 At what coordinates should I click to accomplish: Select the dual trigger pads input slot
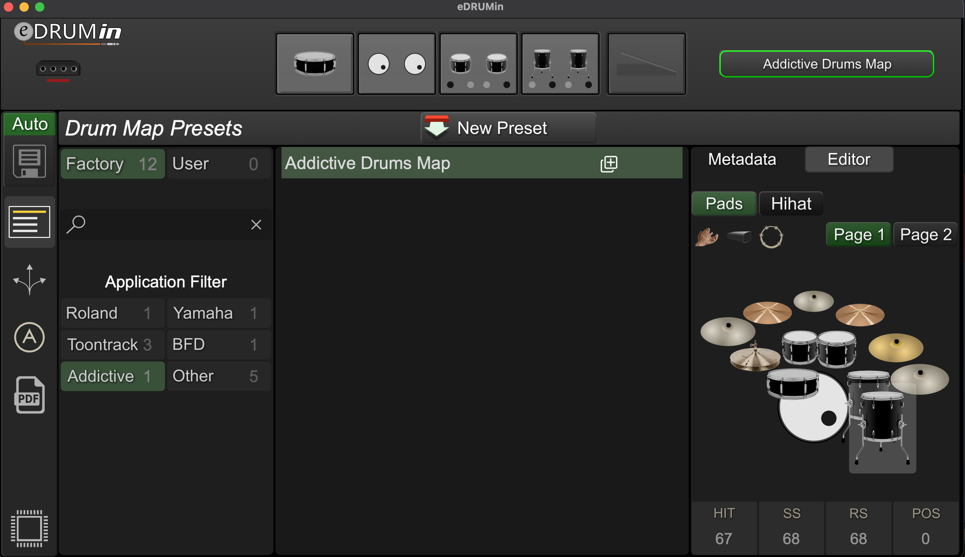(x=396, y=63)
